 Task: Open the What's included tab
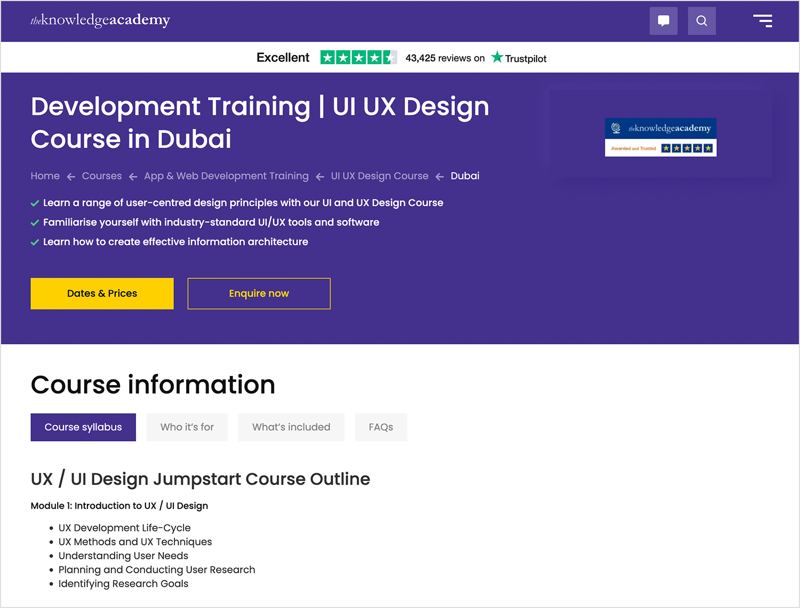(x=291, y=427)
